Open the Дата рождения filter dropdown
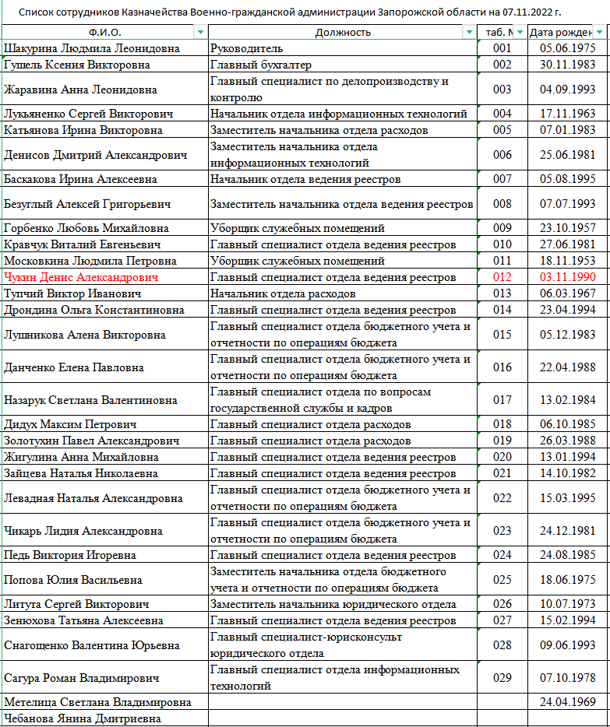Image resolution: width=610 pixels, height=727 pixels. pos(599,32)
